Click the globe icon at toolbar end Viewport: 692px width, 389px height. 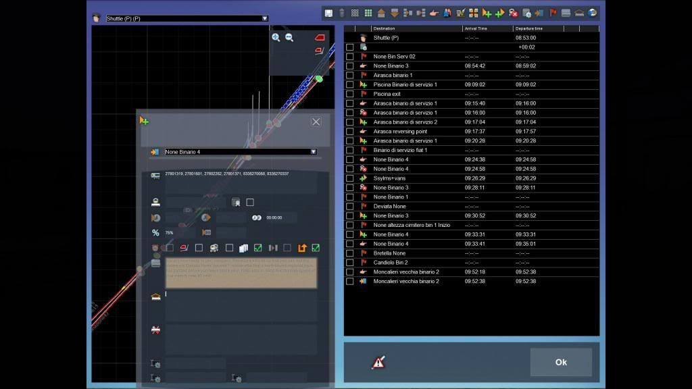click(592, 14)
